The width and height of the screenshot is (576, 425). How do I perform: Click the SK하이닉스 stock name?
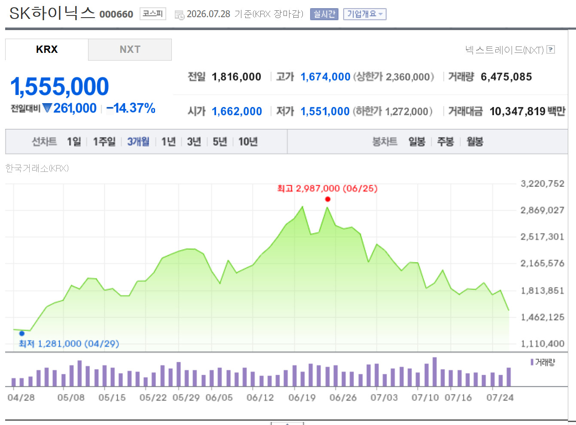pos(52,13)
